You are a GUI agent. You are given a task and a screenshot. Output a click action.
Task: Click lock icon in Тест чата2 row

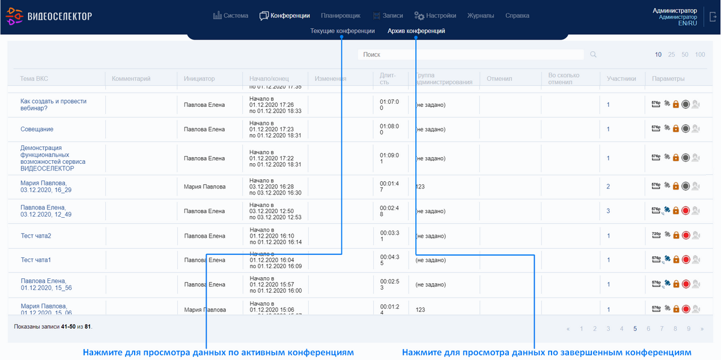pos(676,235)
